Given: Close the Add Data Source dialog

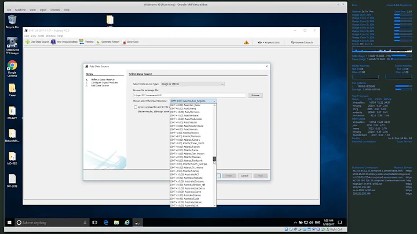Looking at the screenshot, I should coord(267,66).
